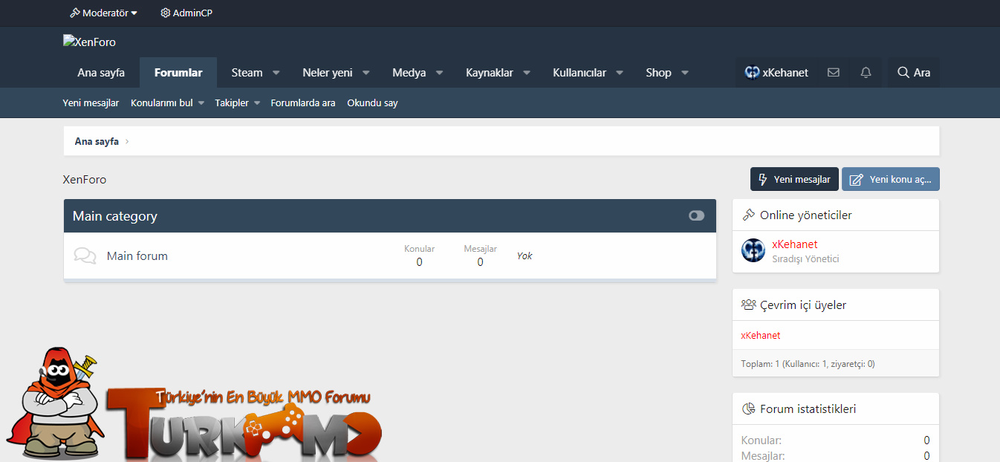Expand the Shop dropdown arrow
1000x462 pixels.
point(685,73)
